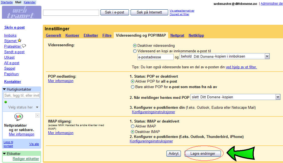Click the Søk på Internett button
This screenshot has height=163, width=283.
point(149,12)
